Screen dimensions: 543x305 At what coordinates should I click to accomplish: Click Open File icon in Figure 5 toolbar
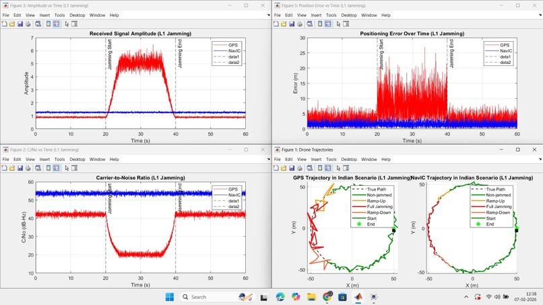coord(284,24)
